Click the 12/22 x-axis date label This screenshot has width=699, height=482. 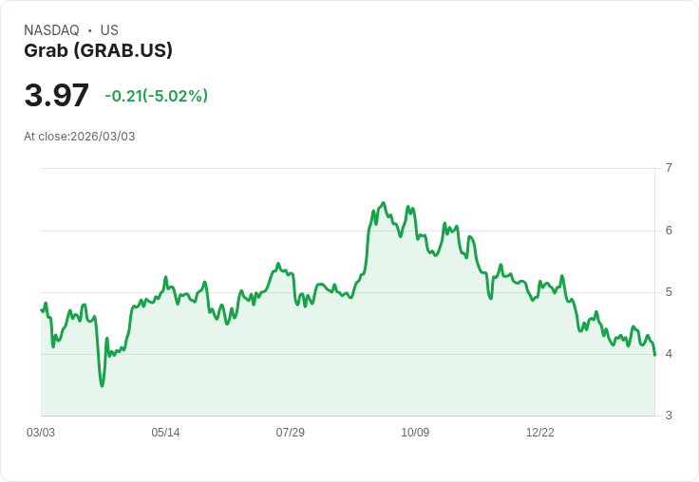pyautogui.click(x=539, y=433)
